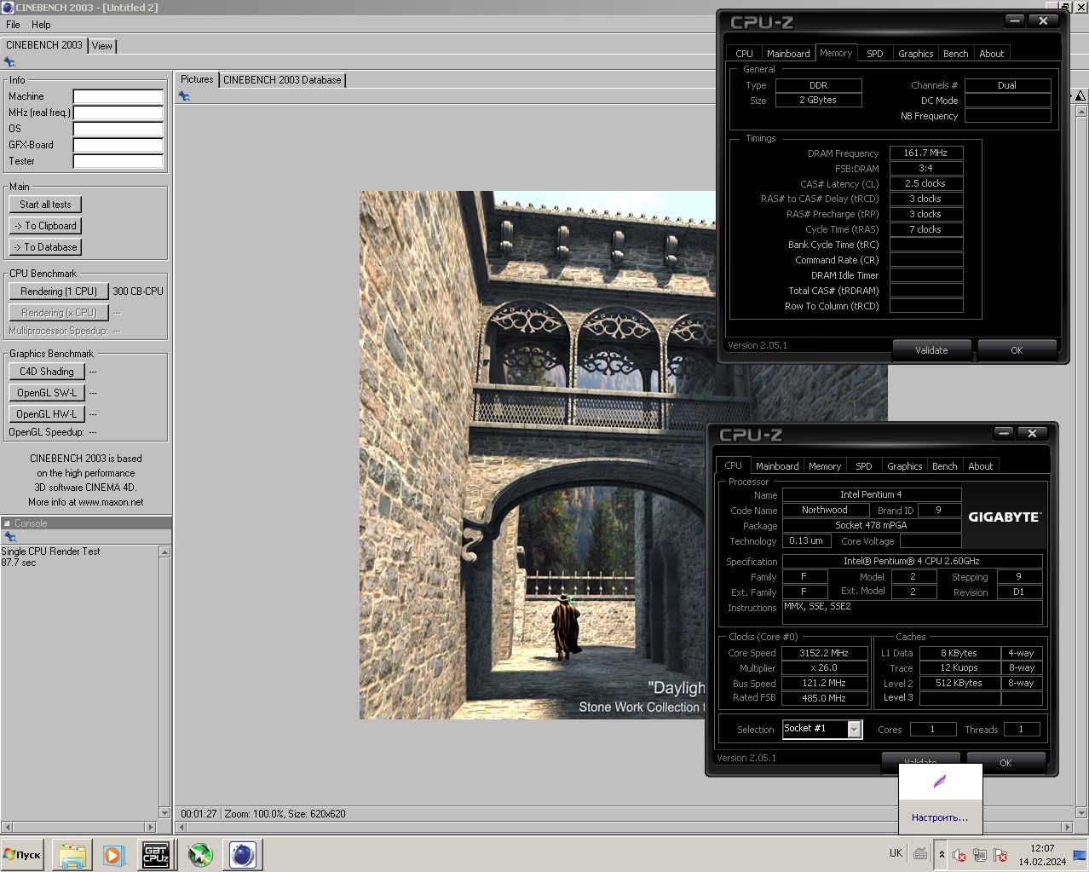The height and width of the screenshot is (872, 1089).
Task: Expand the hidden tray icons arrow
Action: 942,854
